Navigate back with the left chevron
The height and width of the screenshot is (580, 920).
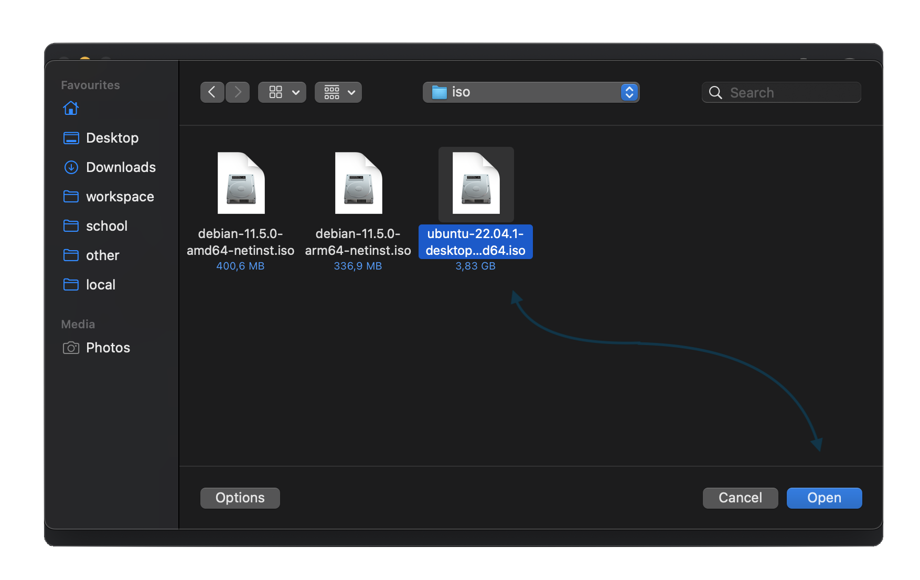point(212,92)
